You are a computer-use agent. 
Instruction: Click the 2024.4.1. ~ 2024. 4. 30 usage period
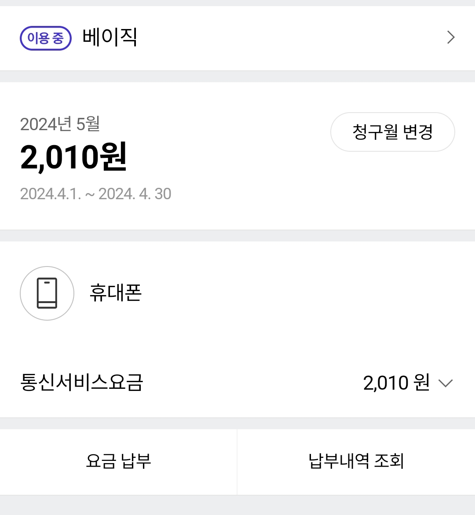click(96, 194)
